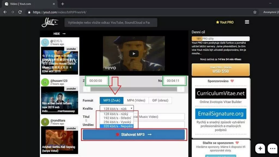Open EmailSignature.org sponsor banner
The height and width of the screenshot is (157, 279).
pyautogui.click(x=221, y=114)
